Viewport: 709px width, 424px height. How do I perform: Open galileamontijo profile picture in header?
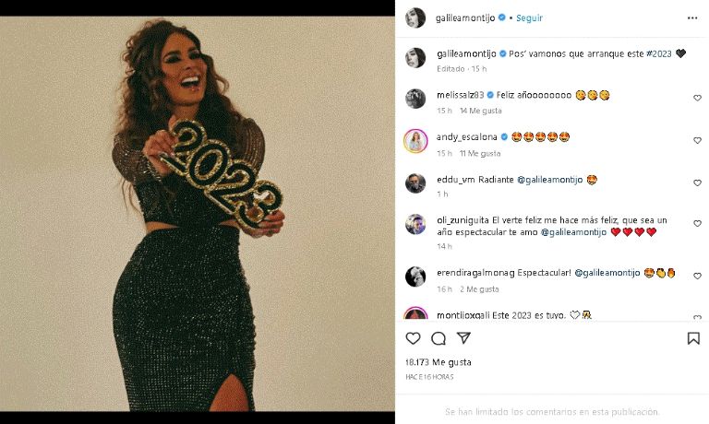coord(415,18)
